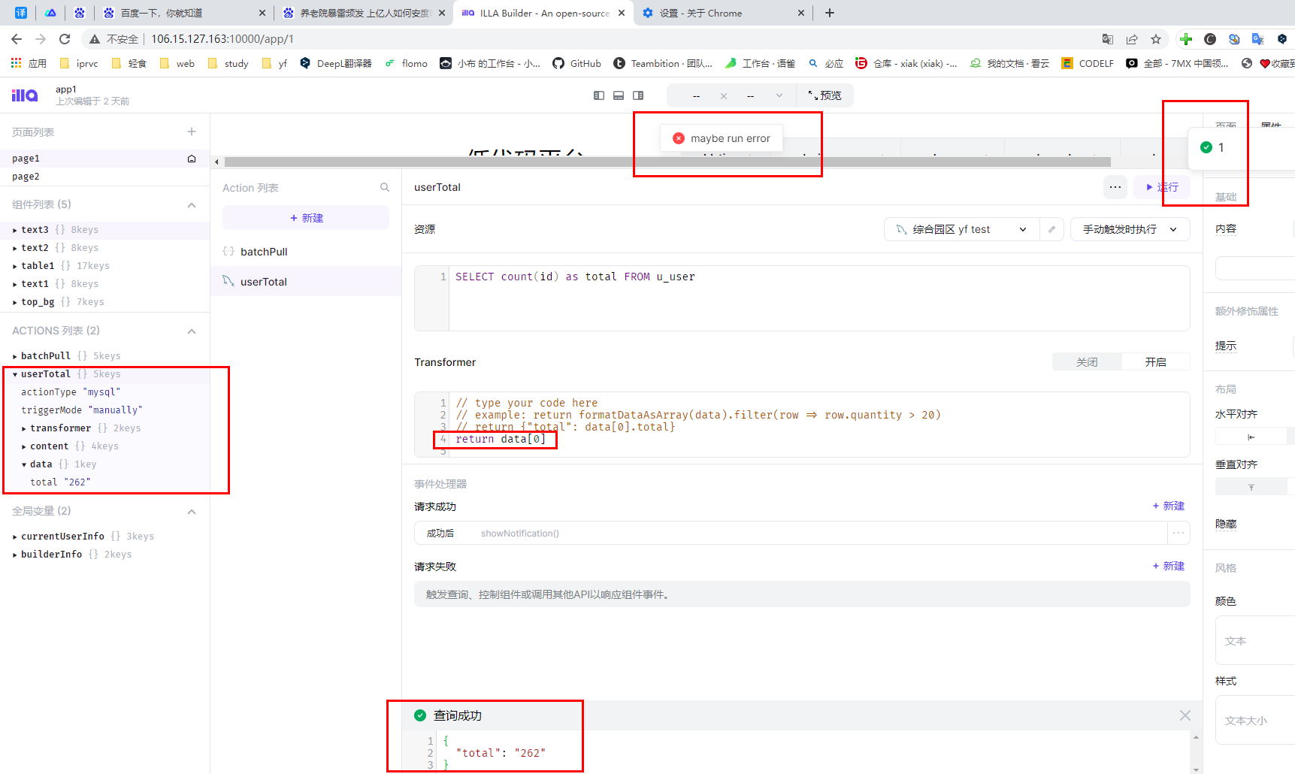Collapse the 全局变量 section
The image size is (1295, 774).
pyautogui.click(x=192, y=511)
